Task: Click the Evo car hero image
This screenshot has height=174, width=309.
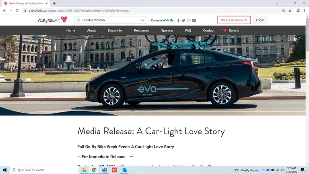Action: (153, 75)
